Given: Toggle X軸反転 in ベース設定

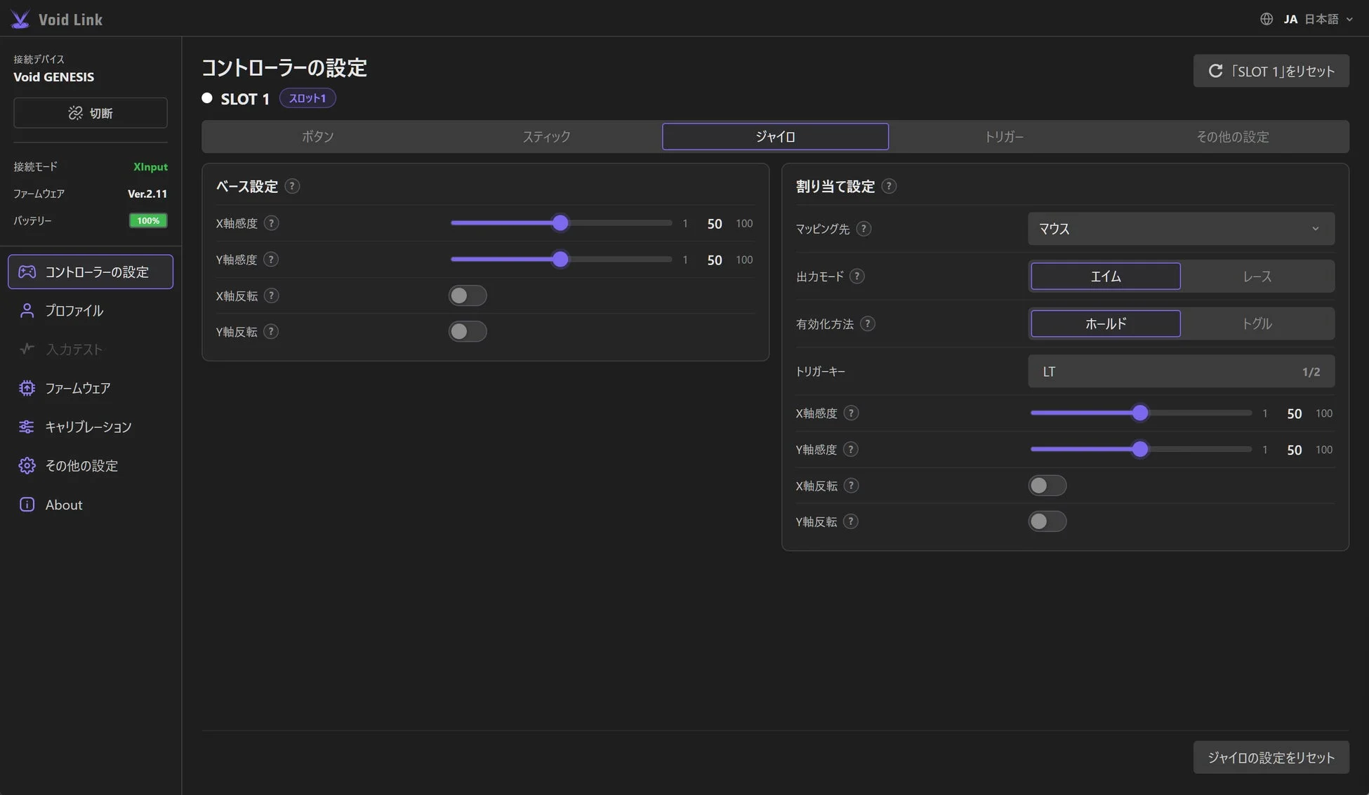Looking at the screenshot, I should click(x=468, y=295).
